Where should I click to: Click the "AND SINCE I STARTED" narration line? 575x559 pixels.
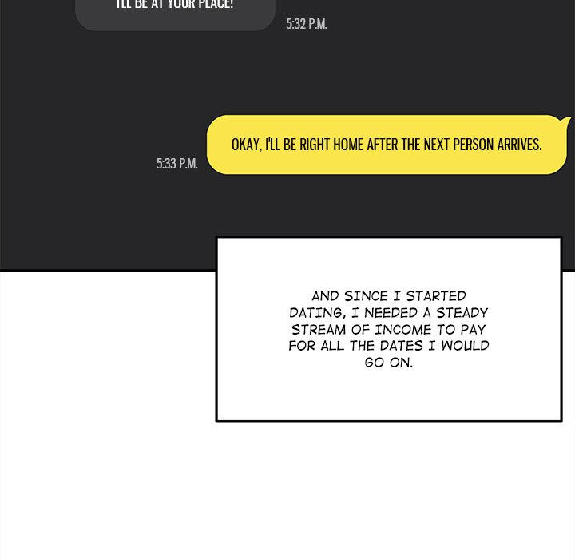(x=389, y=295)
